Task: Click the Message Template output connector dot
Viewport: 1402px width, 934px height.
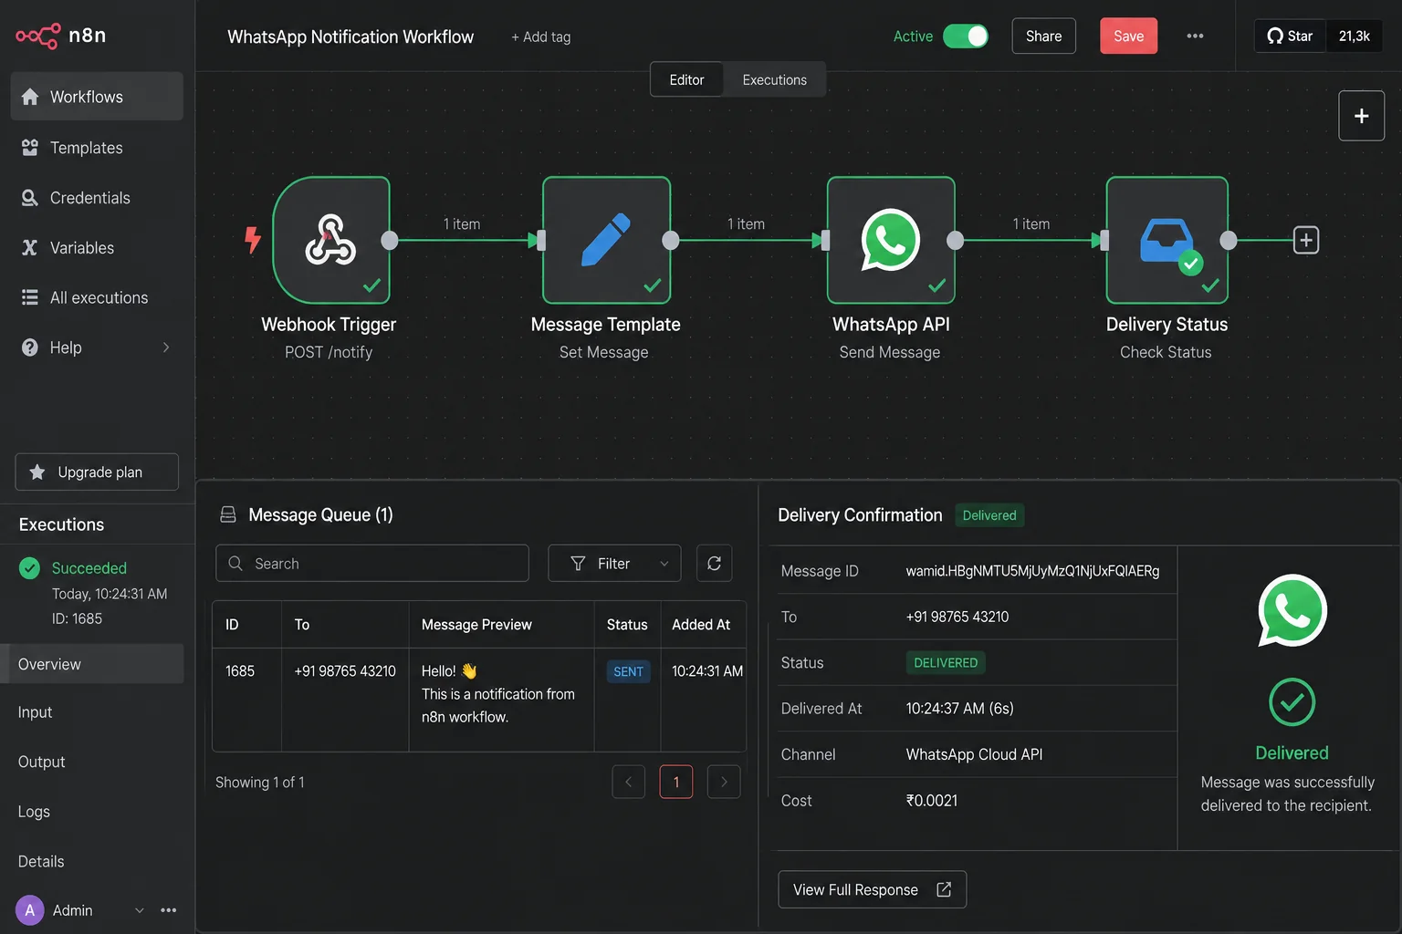Action: coord(671,240)
